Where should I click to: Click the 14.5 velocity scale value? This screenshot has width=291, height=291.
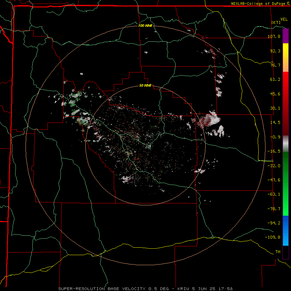pyautogui.click(x=275, y=123)
